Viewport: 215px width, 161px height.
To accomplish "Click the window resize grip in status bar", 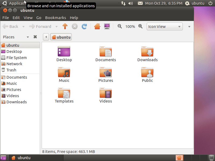I will coord(192,152).
